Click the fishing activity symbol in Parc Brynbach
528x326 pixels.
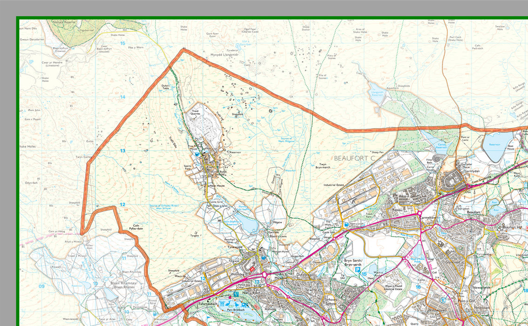tap(228, 304)
